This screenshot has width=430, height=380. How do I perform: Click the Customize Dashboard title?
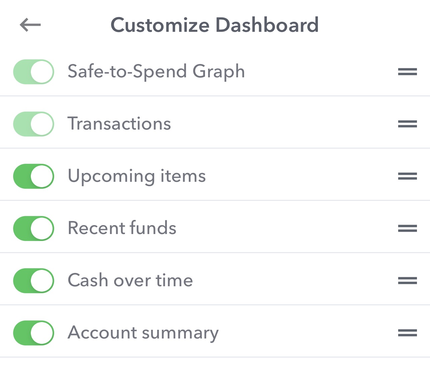point(215,24)
